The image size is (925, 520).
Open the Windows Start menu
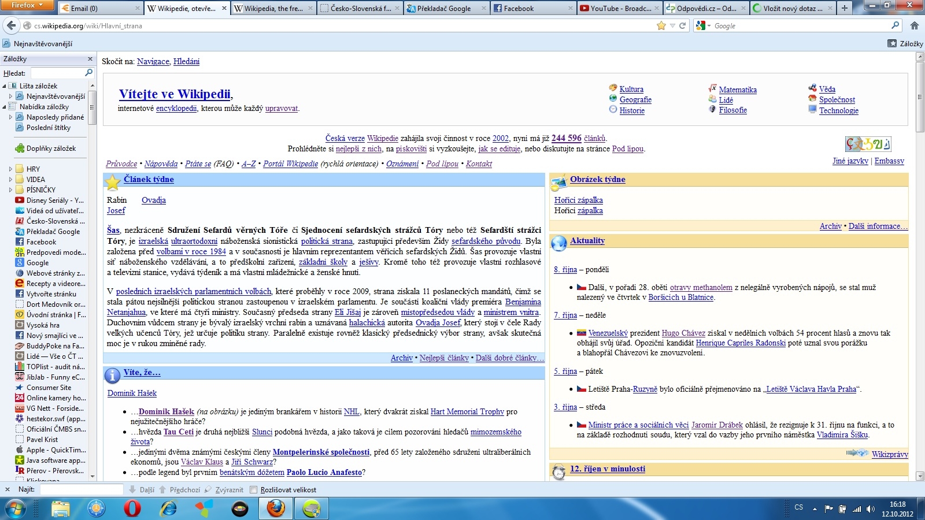pos(16,508)
